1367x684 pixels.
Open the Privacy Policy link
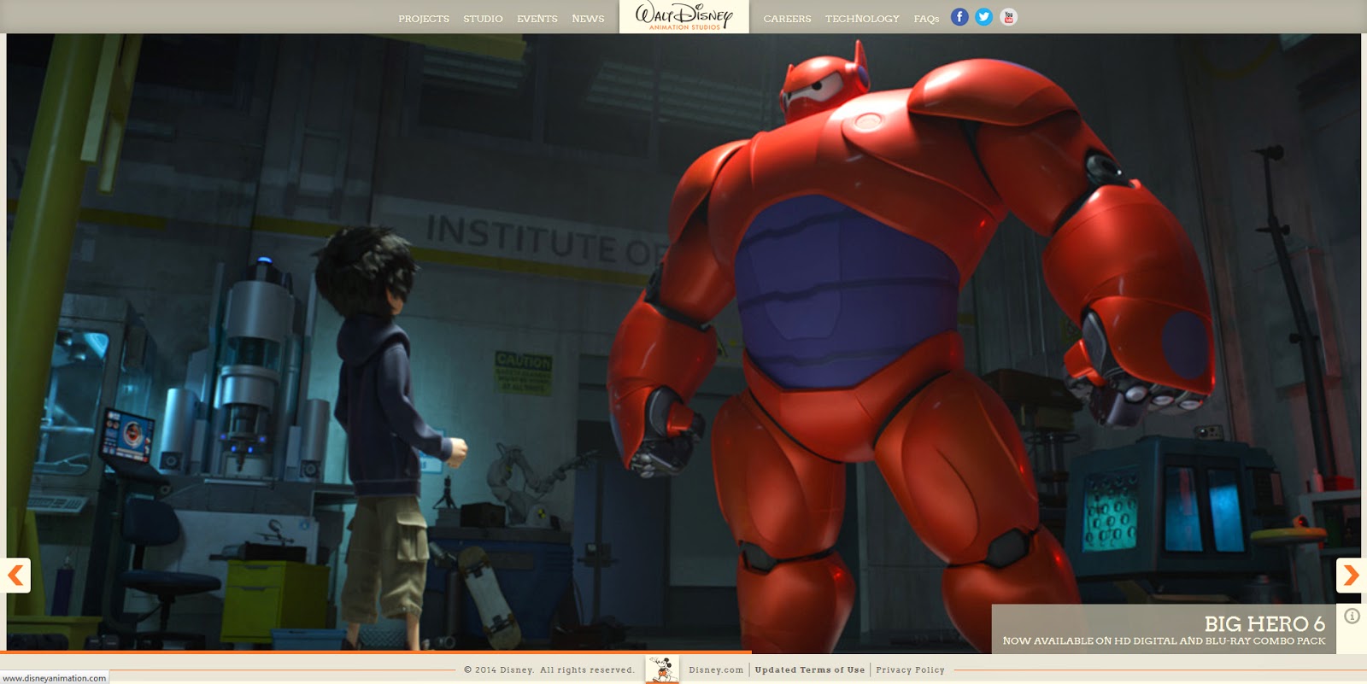point(910,670)
